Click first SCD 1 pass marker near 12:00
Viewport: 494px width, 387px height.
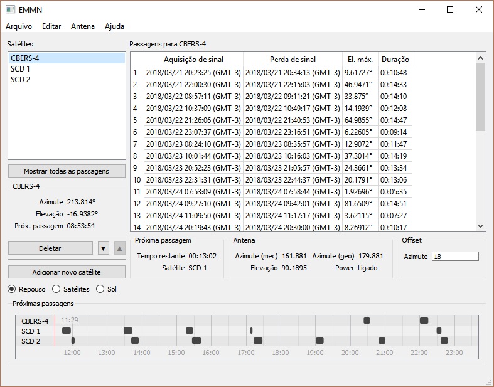click(67, 331)
